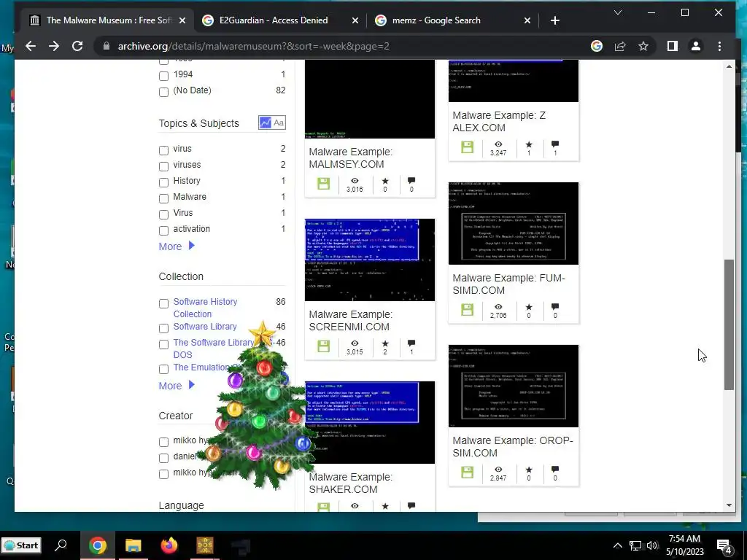Open notification center in system tray
Viewport: 747px width, 560px height.
click(724, 546)
